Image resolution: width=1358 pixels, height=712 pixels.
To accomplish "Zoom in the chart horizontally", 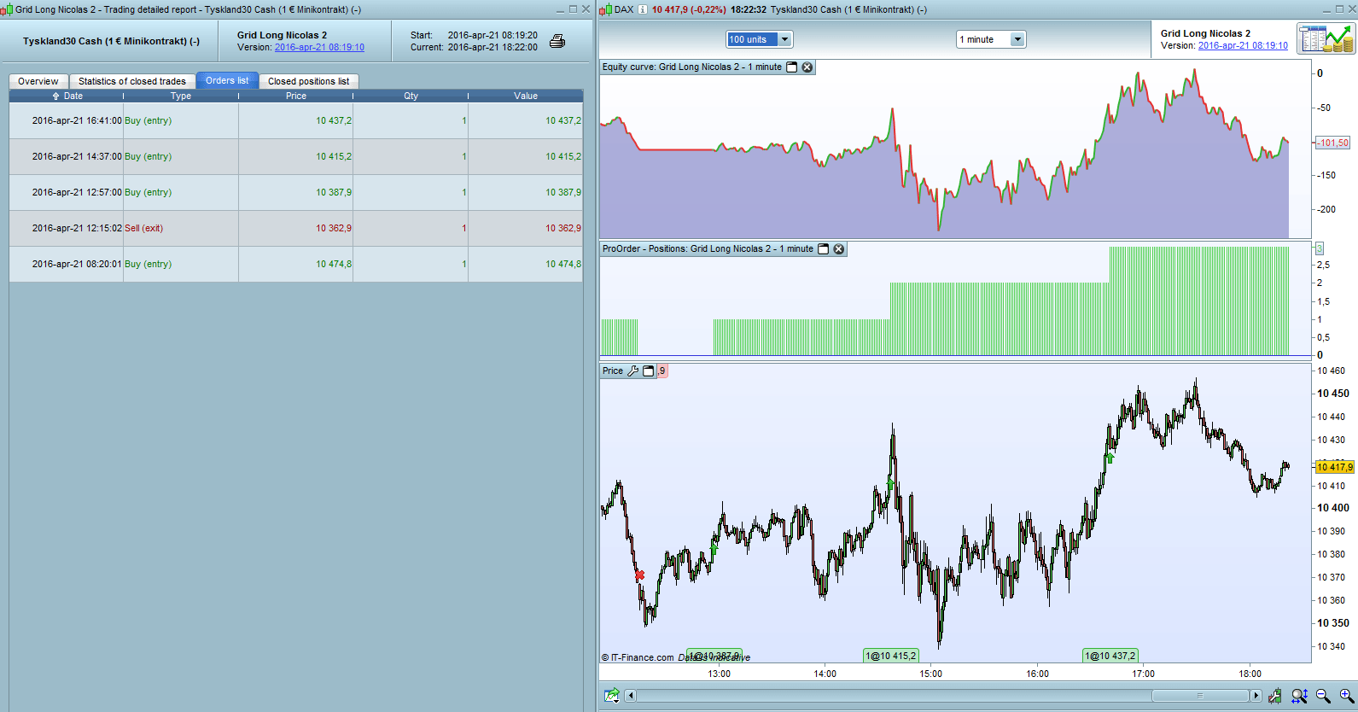I will (1347, 696).
